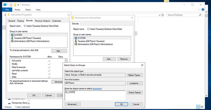Click new folder quick access icon

coord(15,5)
